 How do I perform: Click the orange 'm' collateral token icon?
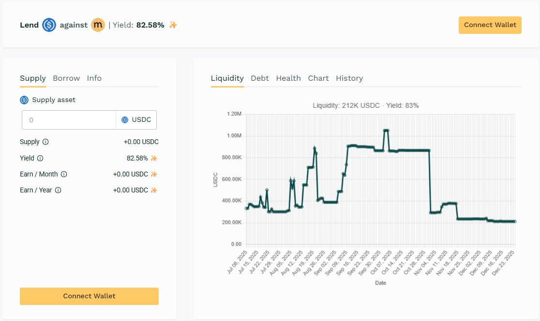[98, 25]
